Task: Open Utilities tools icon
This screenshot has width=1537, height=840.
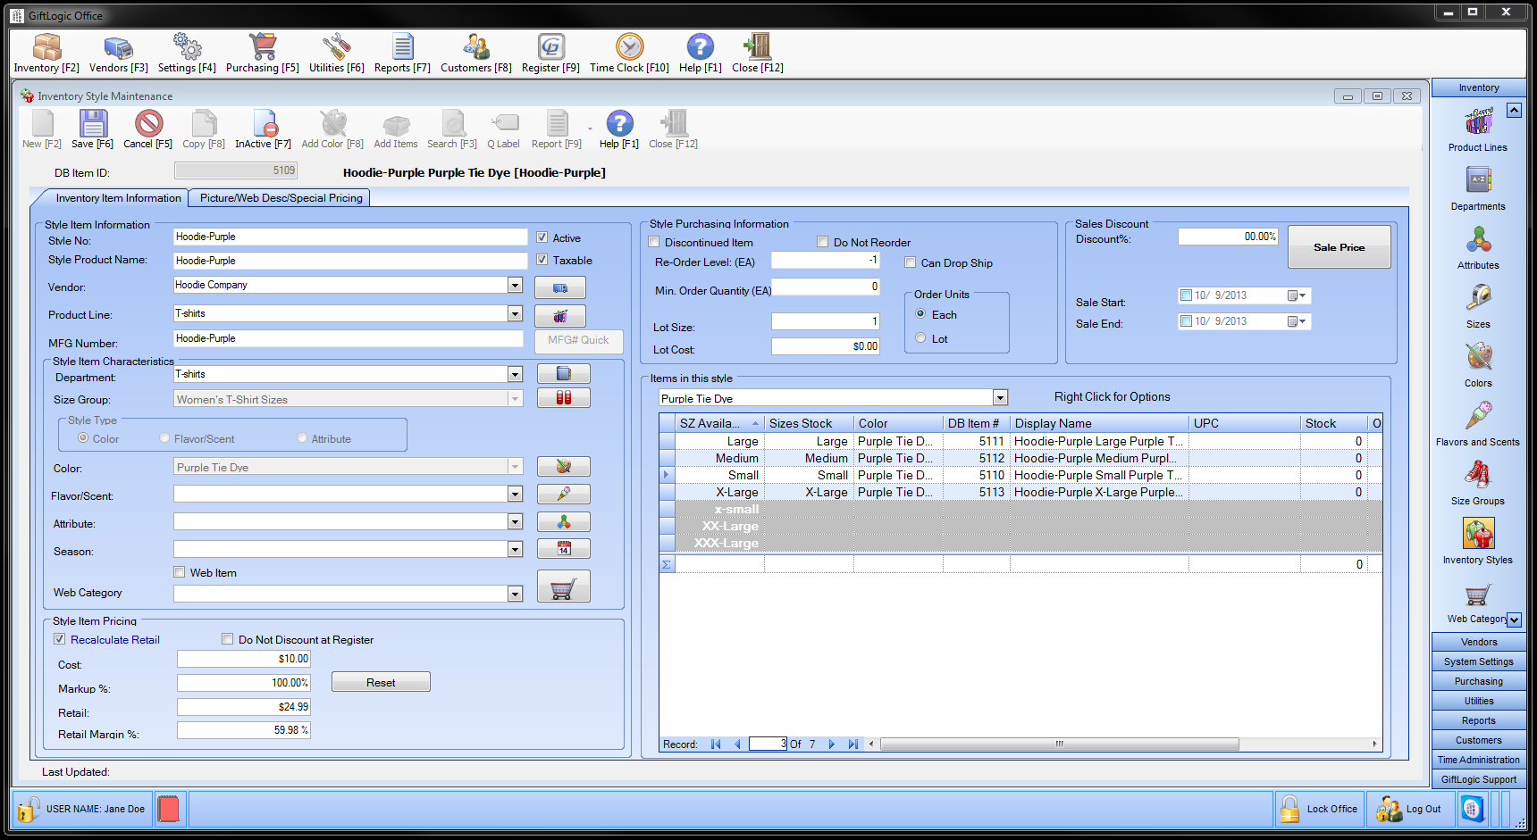Action: click(336, 53)
